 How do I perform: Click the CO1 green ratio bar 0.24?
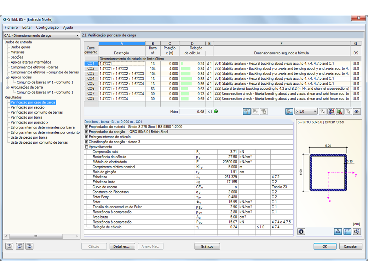click(x=182, y=64)
